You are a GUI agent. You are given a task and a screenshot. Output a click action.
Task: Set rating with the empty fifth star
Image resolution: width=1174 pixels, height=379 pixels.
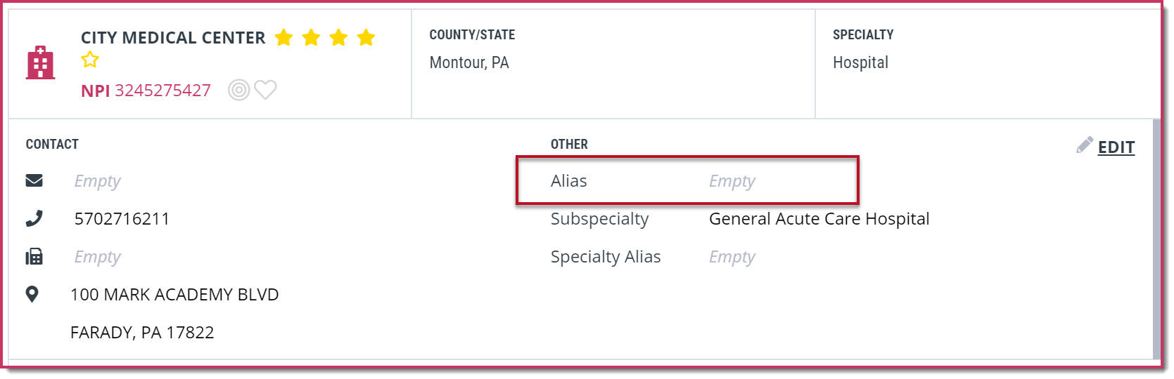tap(90, 60)
